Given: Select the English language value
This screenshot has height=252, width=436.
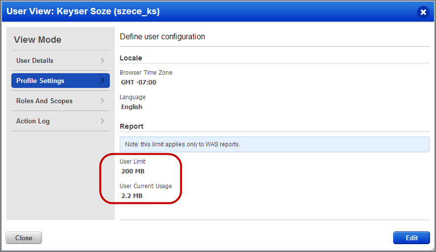Looking at the screenshot, I should (132, 107).
